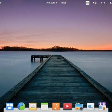Click the 11:05 clock in panel
Viewport: 112px width, 112px height.
pos(63,3)
